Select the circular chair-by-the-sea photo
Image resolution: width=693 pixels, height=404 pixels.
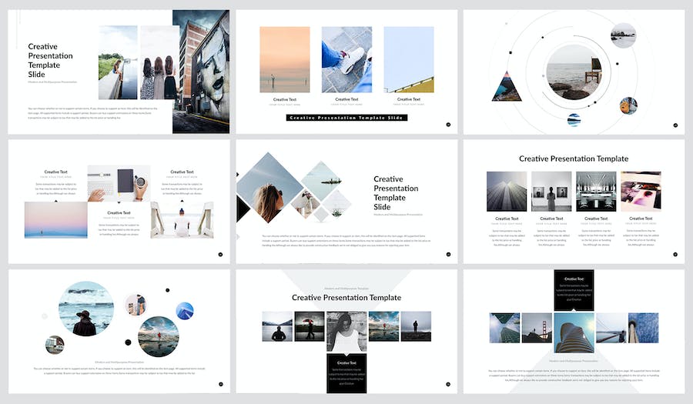point(574,72)
